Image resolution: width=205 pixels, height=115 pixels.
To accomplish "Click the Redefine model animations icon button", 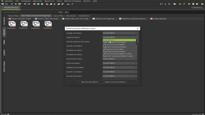I will 132,19.
